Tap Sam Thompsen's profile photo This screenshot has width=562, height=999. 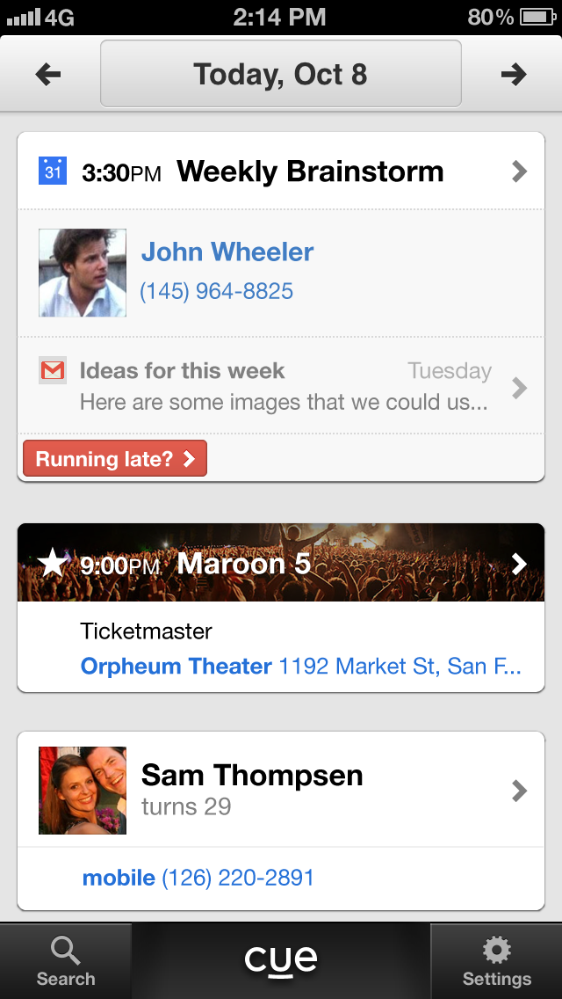click(x=83, y=791)
